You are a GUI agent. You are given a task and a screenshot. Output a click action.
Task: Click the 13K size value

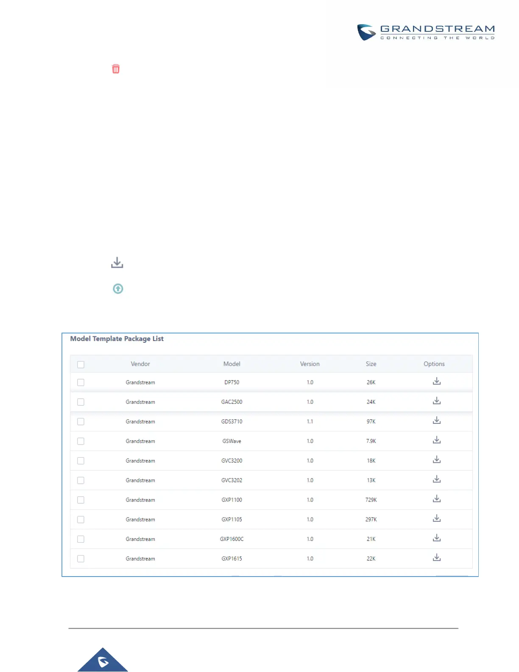point(371,480)
